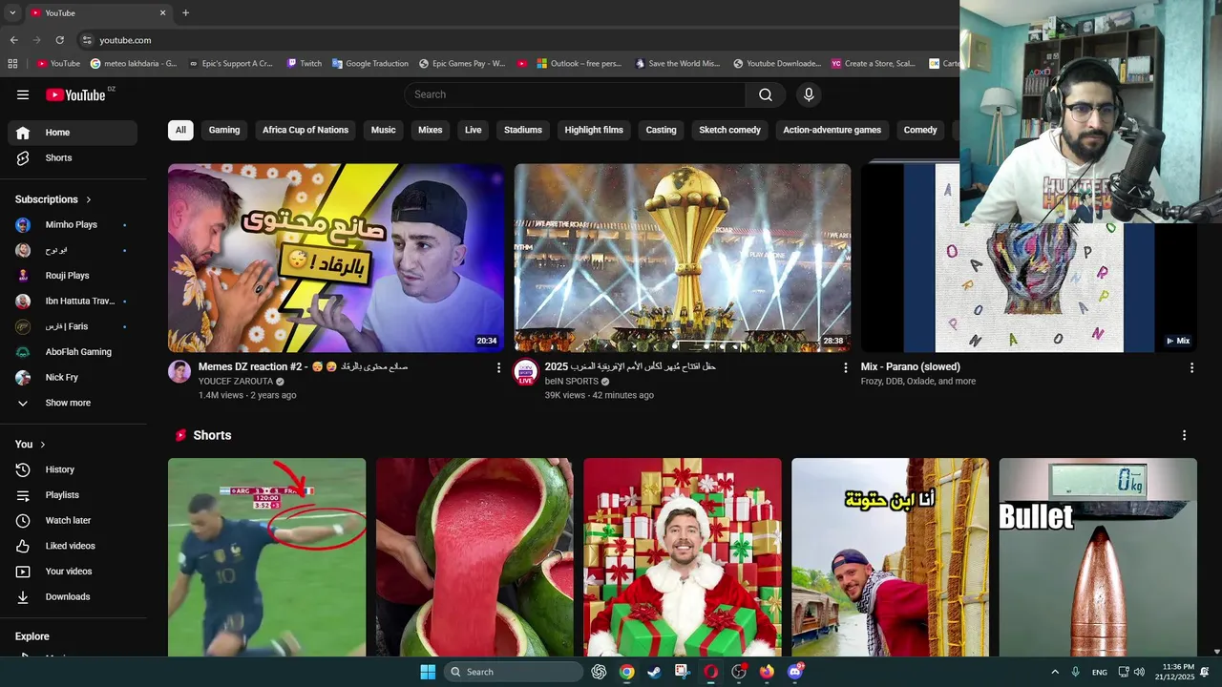Select the Africa Cup of Nations chip
The image size is (1222, 687).
[305, 130]
